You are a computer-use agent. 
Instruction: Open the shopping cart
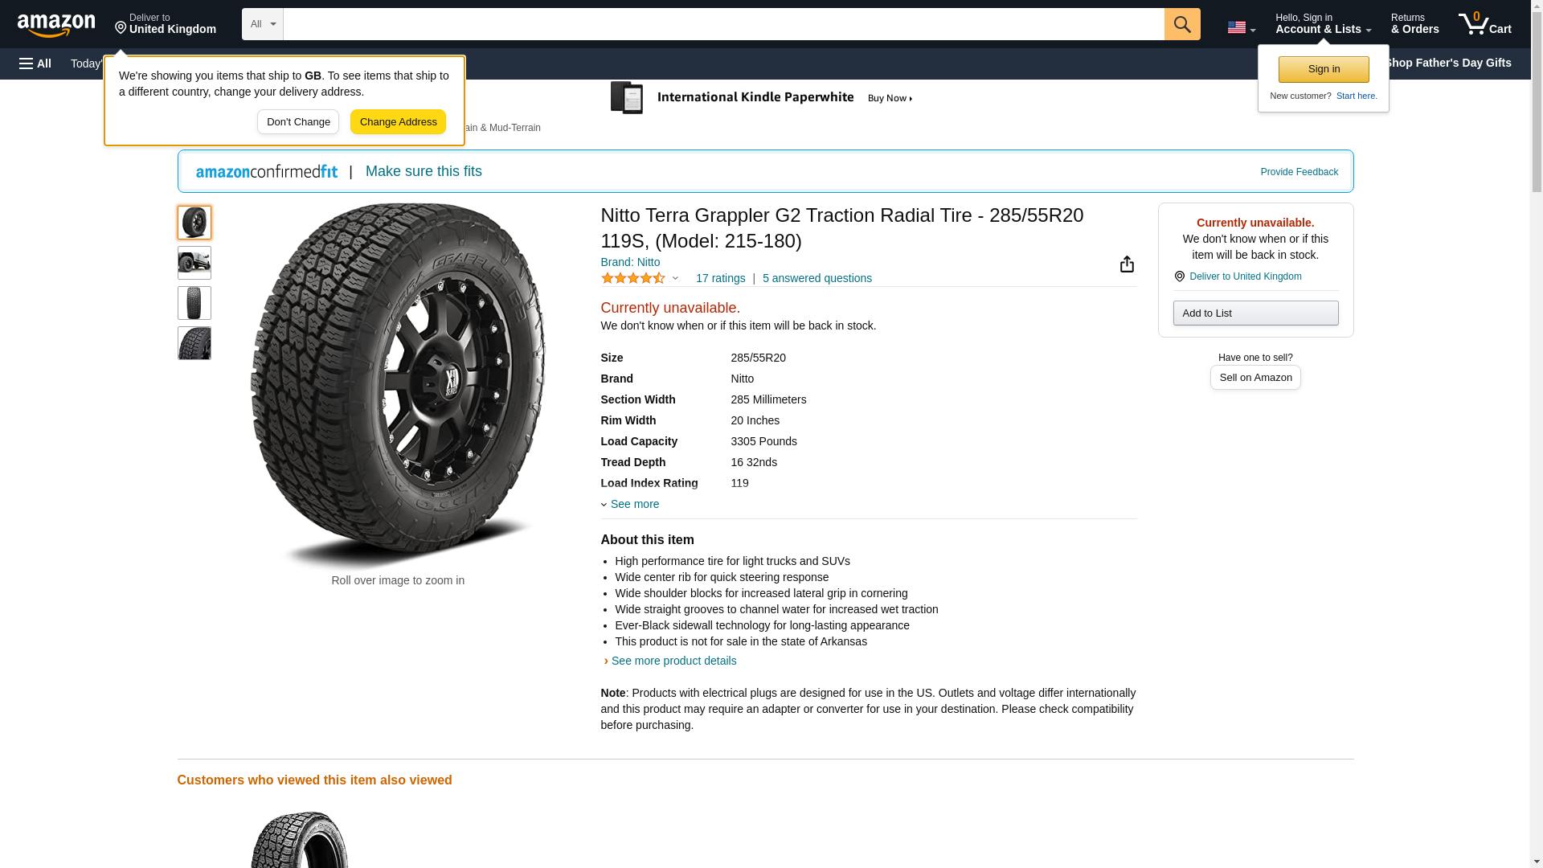coord(1484,24)
